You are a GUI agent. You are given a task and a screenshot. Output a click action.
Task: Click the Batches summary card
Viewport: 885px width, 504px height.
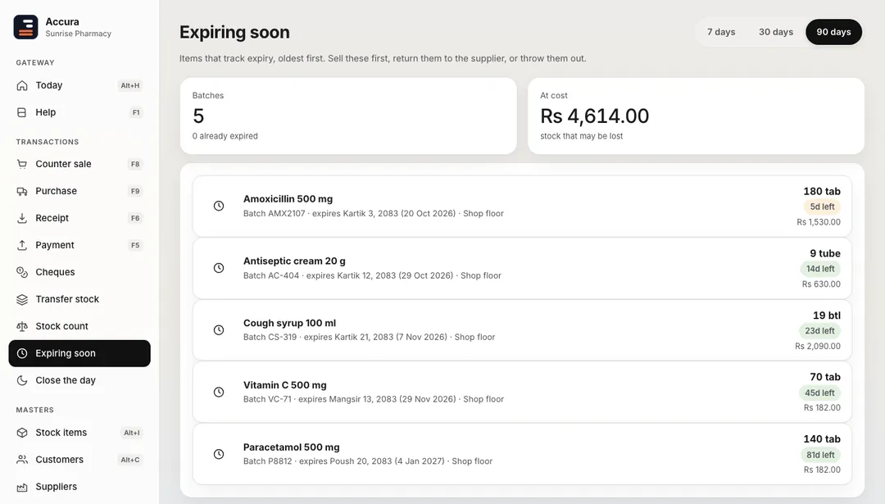pos(348,116)
